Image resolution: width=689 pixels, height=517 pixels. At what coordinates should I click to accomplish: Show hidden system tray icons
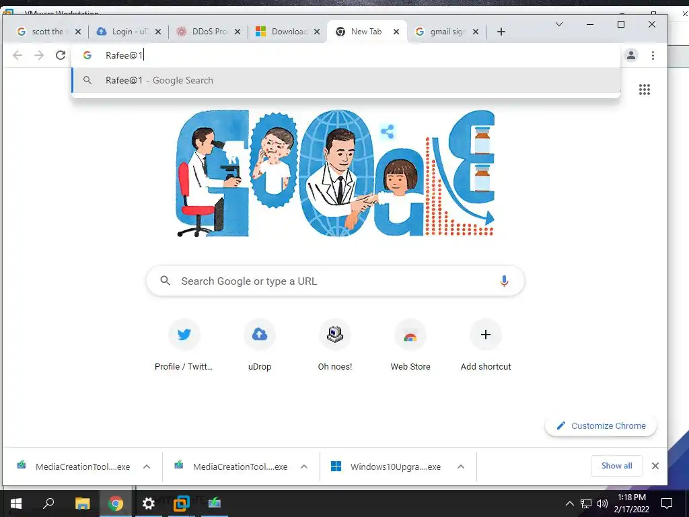(569, 504)
